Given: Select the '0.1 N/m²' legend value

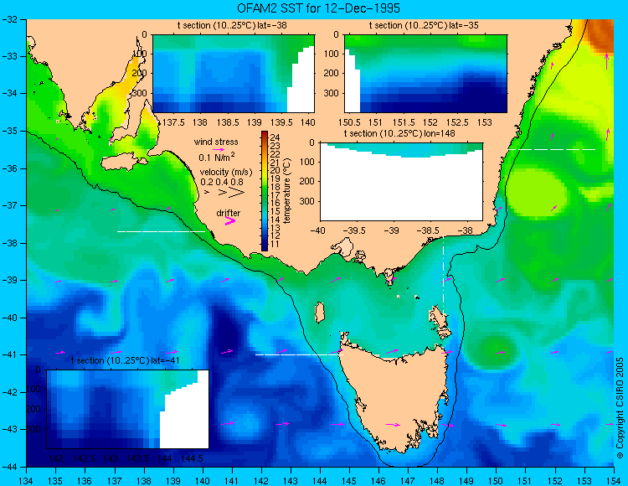Looking at the screenshot, I should (x=217, y=157).
